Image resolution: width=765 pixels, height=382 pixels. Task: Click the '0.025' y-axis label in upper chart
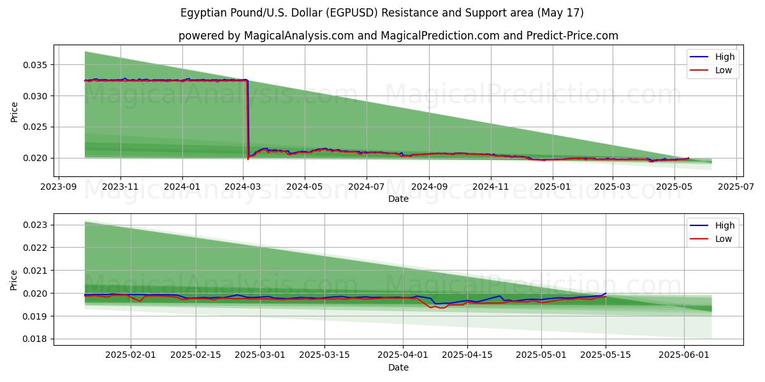[36, 127]
